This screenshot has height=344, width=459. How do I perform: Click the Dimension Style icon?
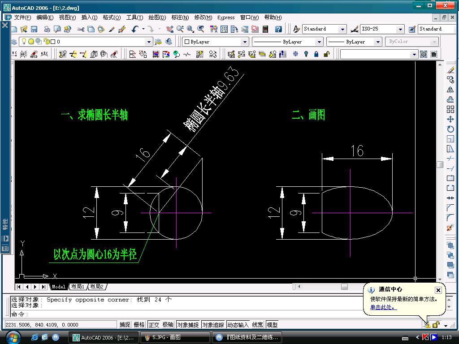[x=355, y=29]
